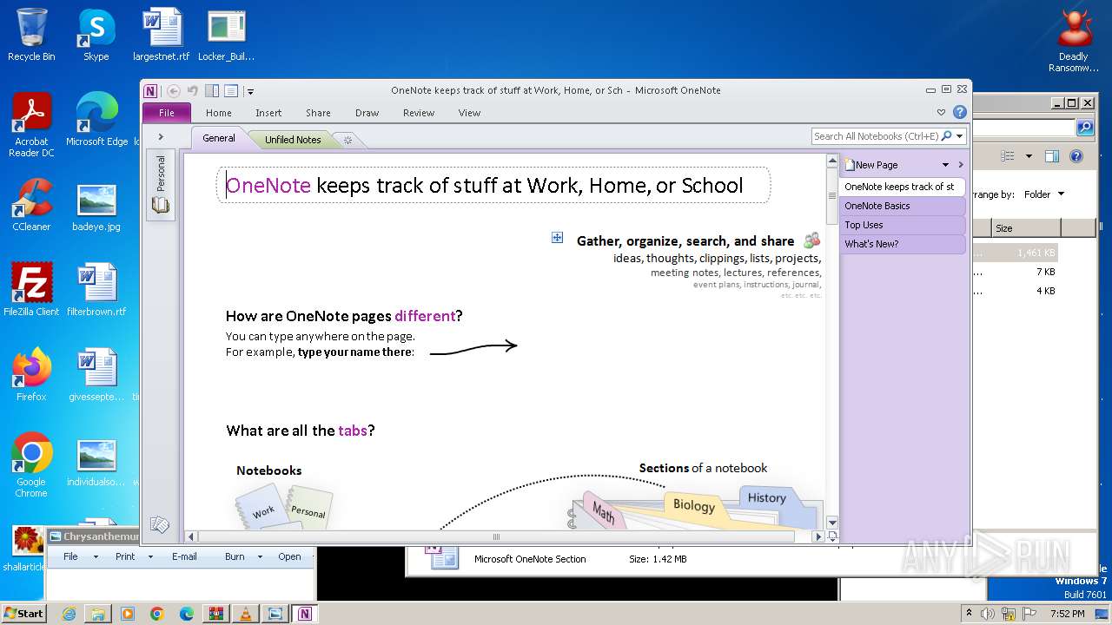The image size is (1112, 625).
Task: Open the Home ribbon tab
Action: click(219, 113)
